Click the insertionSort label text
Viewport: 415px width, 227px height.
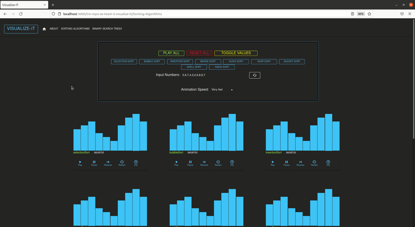coord(274,153)
